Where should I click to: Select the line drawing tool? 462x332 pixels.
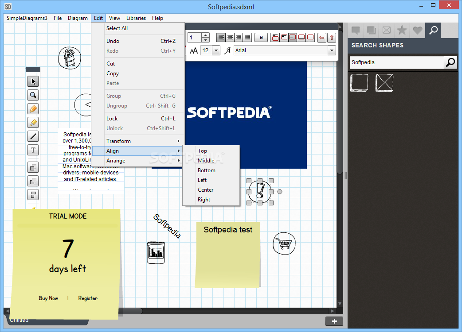point(33,136)
